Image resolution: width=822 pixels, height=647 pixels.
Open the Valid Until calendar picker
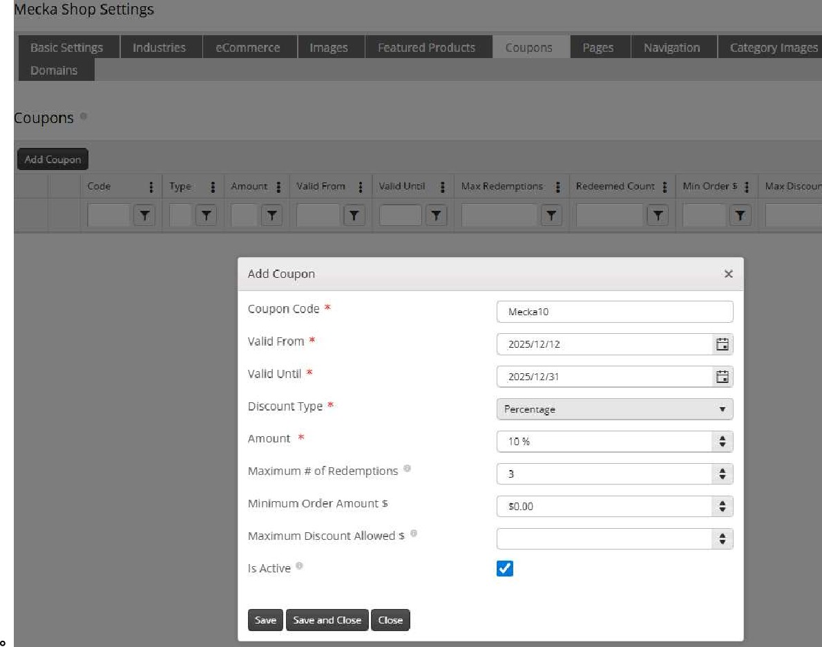click(x=722, y=377)
